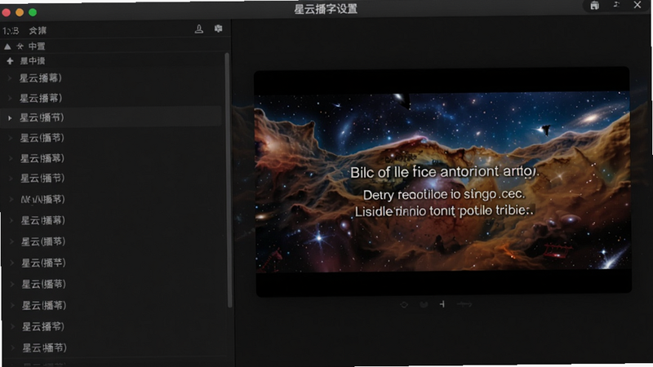Click the 10:B label in left header
The image size is (653, 367).
coord(11,31)
